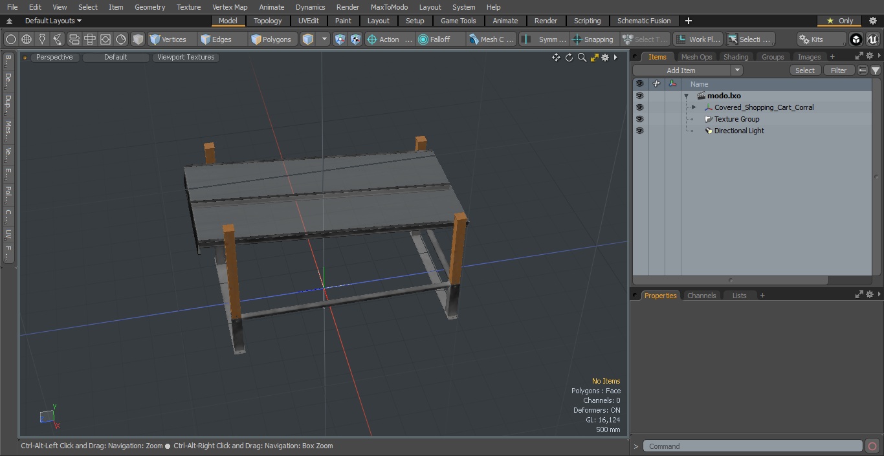Click the funnel filter icon in Items panel

pyautogui.click(x=876, y=71)
